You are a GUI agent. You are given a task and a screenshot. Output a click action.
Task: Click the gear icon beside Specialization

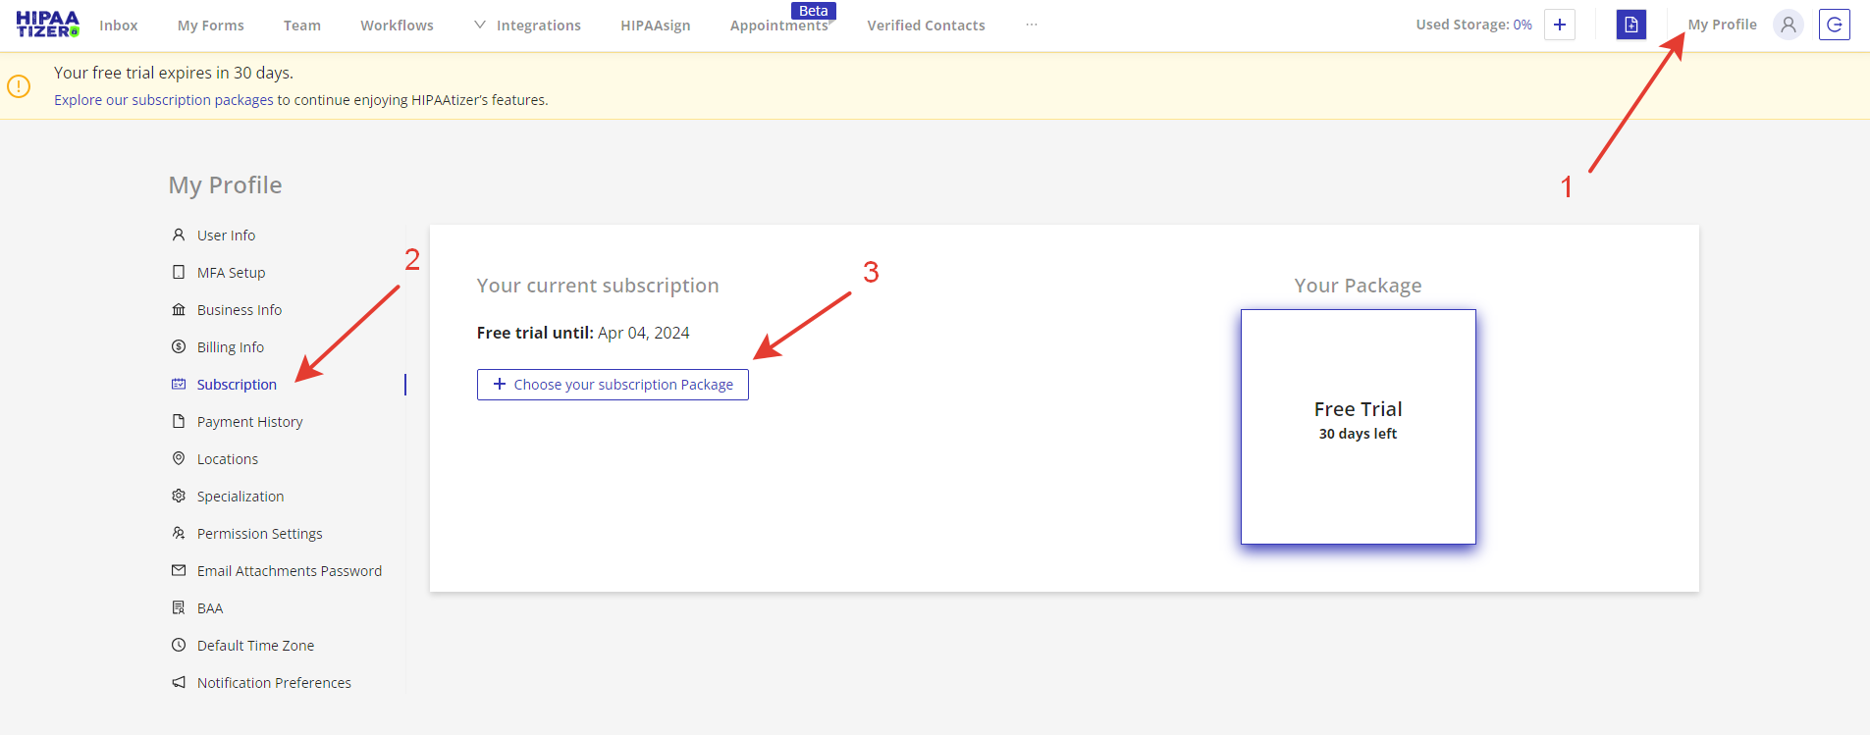tap(179, 497)
